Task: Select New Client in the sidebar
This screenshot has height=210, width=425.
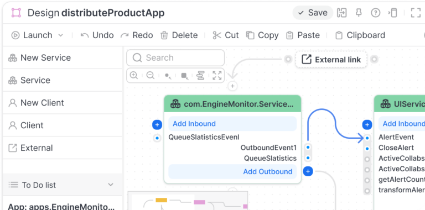Action: (63, 103)
